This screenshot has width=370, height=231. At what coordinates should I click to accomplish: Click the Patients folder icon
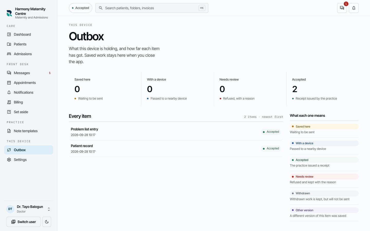tap(9, 44)
